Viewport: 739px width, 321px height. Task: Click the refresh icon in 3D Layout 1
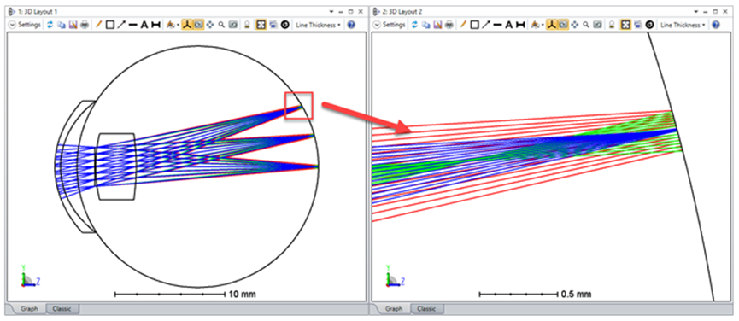click(x=50, y=25)
